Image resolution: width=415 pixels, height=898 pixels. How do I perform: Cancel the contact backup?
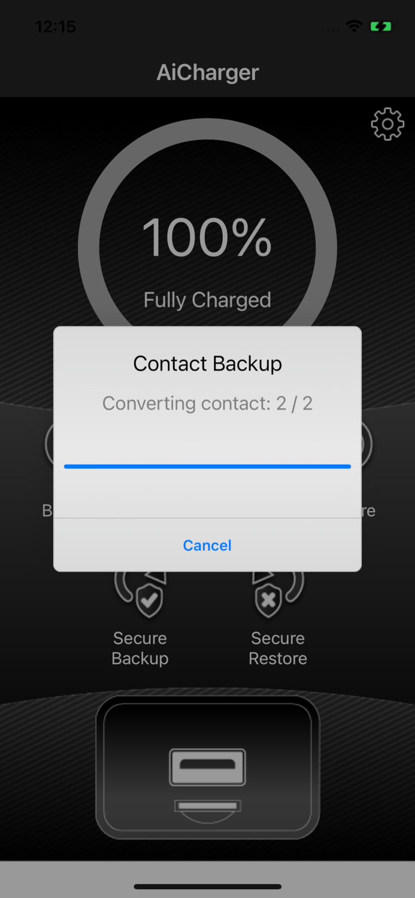coord(207,545)
